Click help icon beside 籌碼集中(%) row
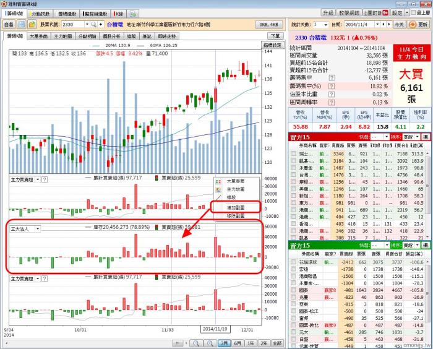This screenshot has width=433, height=349. [332, 86]
